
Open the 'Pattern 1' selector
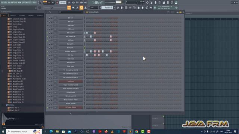(x=107, y=7)
